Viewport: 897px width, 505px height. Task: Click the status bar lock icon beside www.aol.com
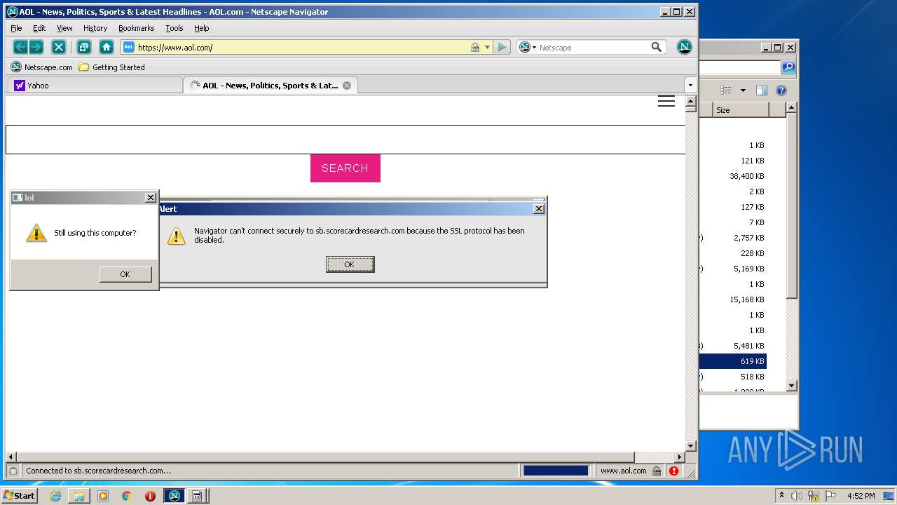click(x=657, y=471)
